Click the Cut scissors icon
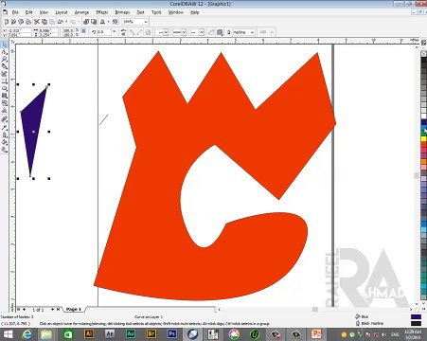 [x=37, y=22]
